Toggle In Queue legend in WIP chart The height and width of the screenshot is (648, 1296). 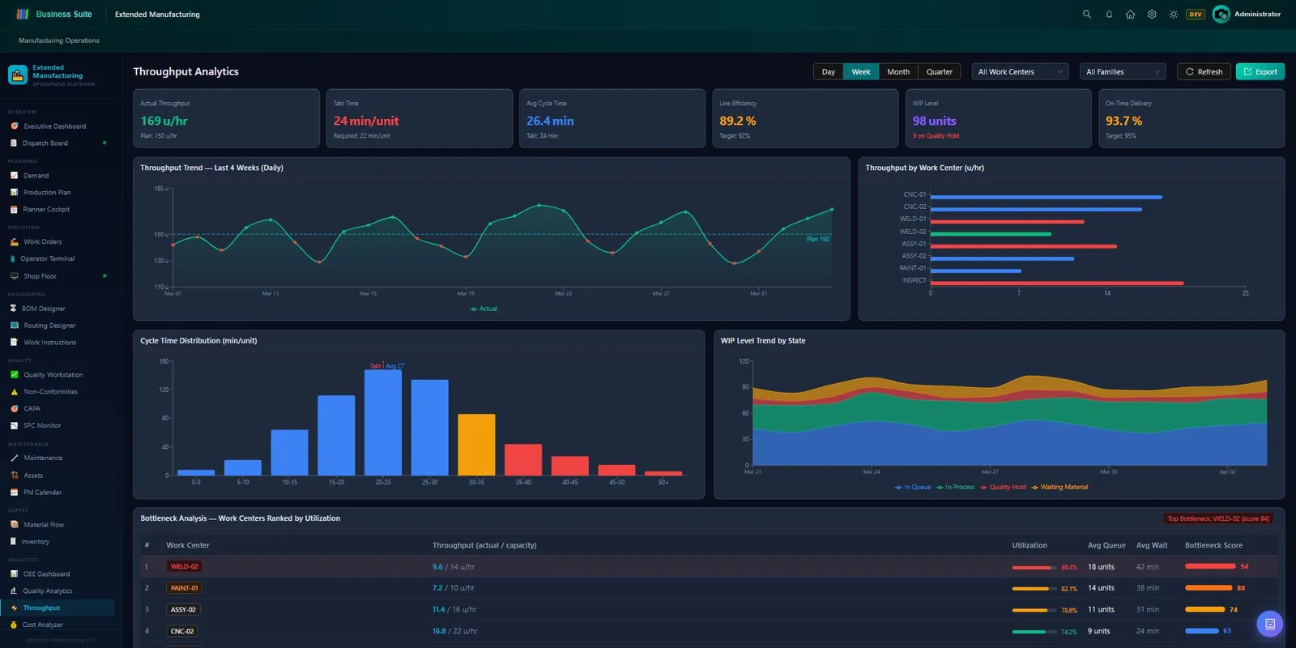[x=913, y=488]
